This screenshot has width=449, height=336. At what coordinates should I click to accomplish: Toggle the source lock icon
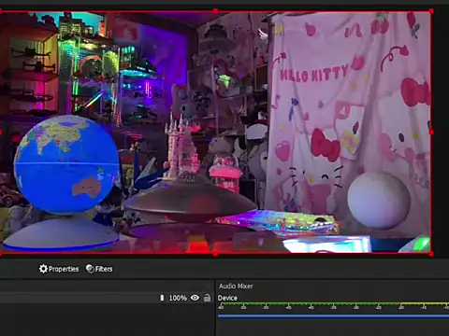click(x=207, y=298)
